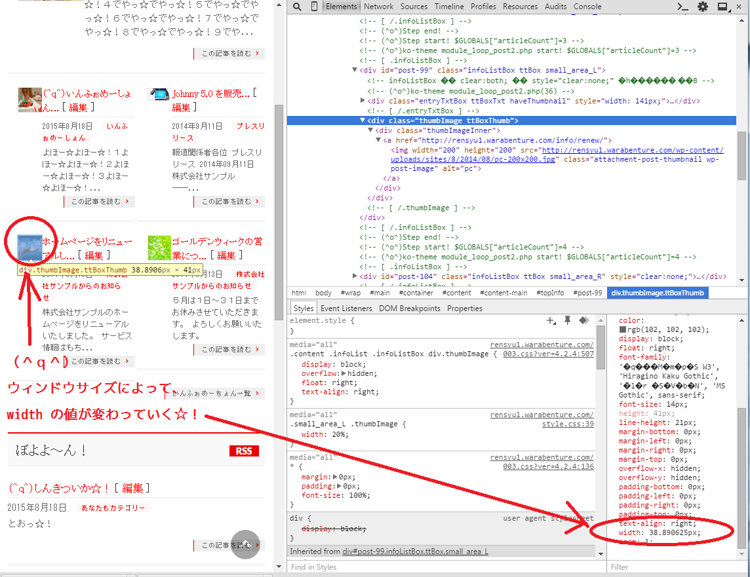Expand the margin shorthand property triangle
This screenshot has width=750, height=577.
335,477
